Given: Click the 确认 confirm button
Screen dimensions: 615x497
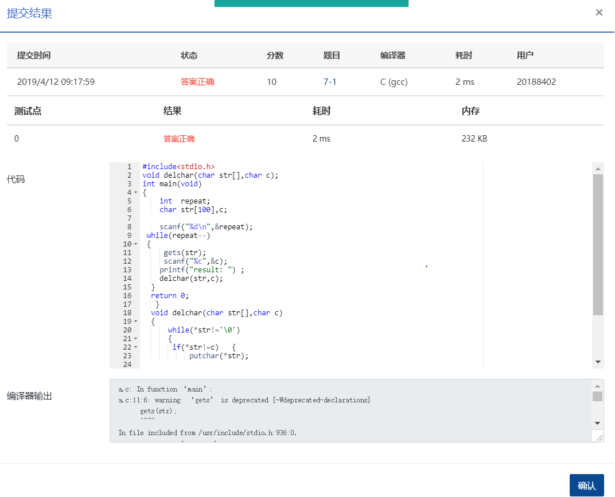Looking at the screenshot, I should click(586, 485).
